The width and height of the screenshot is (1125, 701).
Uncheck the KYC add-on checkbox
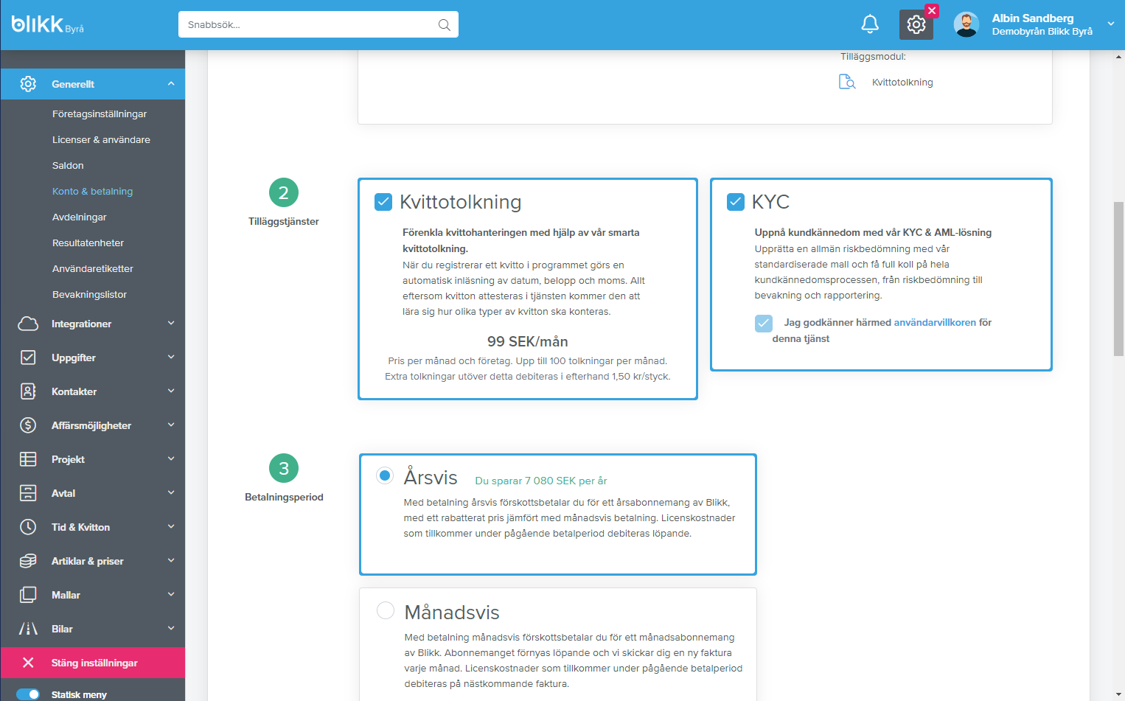(736, 202)
